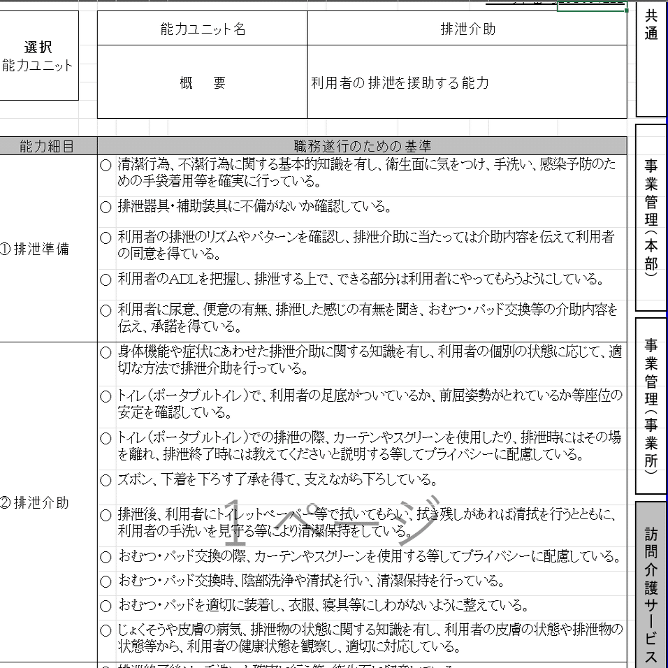
Task: Select the 能力ユニット名 header cell
Action: pos(203,28)
